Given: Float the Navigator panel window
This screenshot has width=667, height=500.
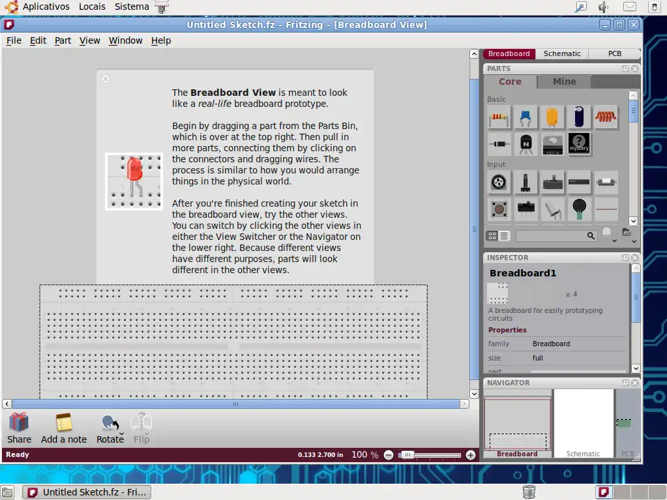Looking at the screenshot, I should click(625, 383).
